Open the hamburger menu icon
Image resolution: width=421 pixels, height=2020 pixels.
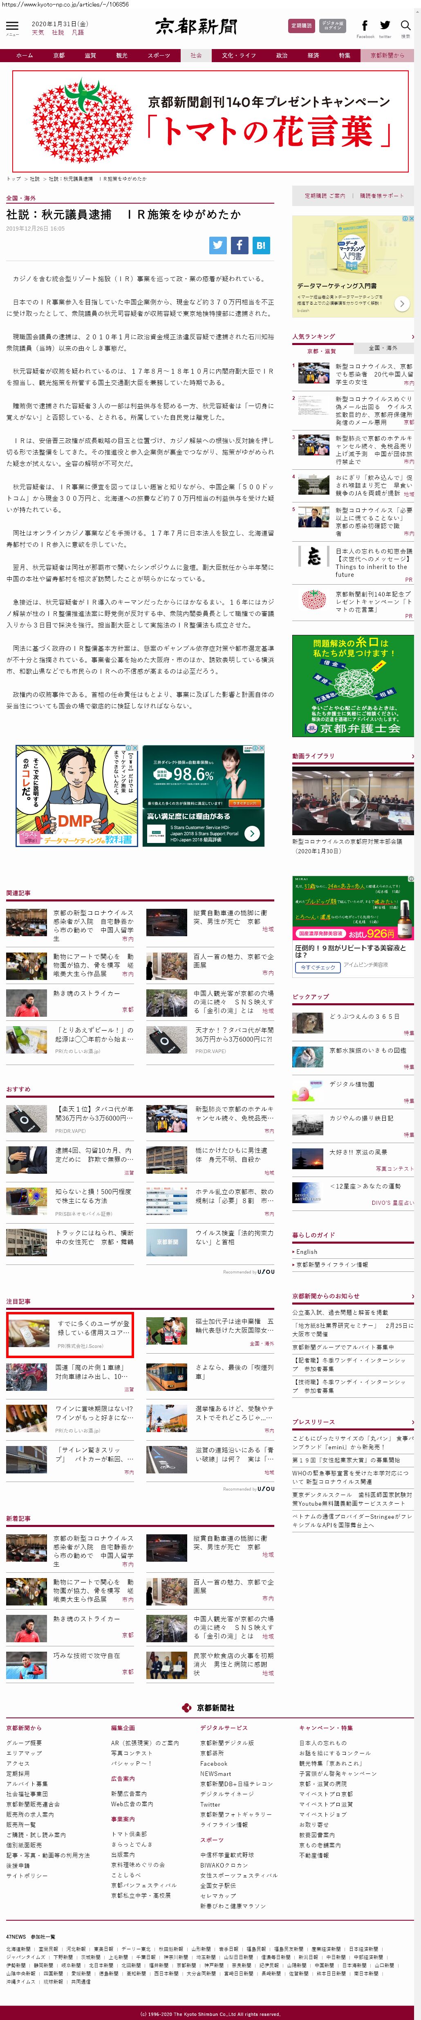coord(12,26)
